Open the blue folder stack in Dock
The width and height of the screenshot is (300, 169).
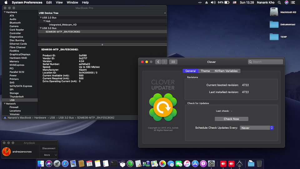click(251, 164)
